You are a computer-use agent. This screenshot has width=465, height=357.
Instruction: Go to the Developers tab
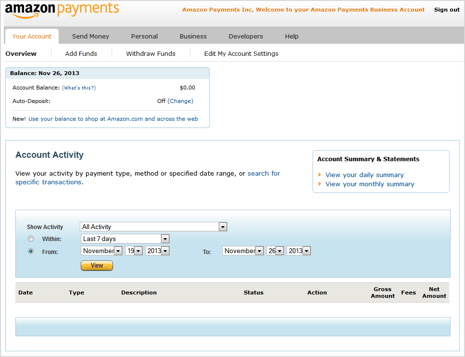point(246,36)
